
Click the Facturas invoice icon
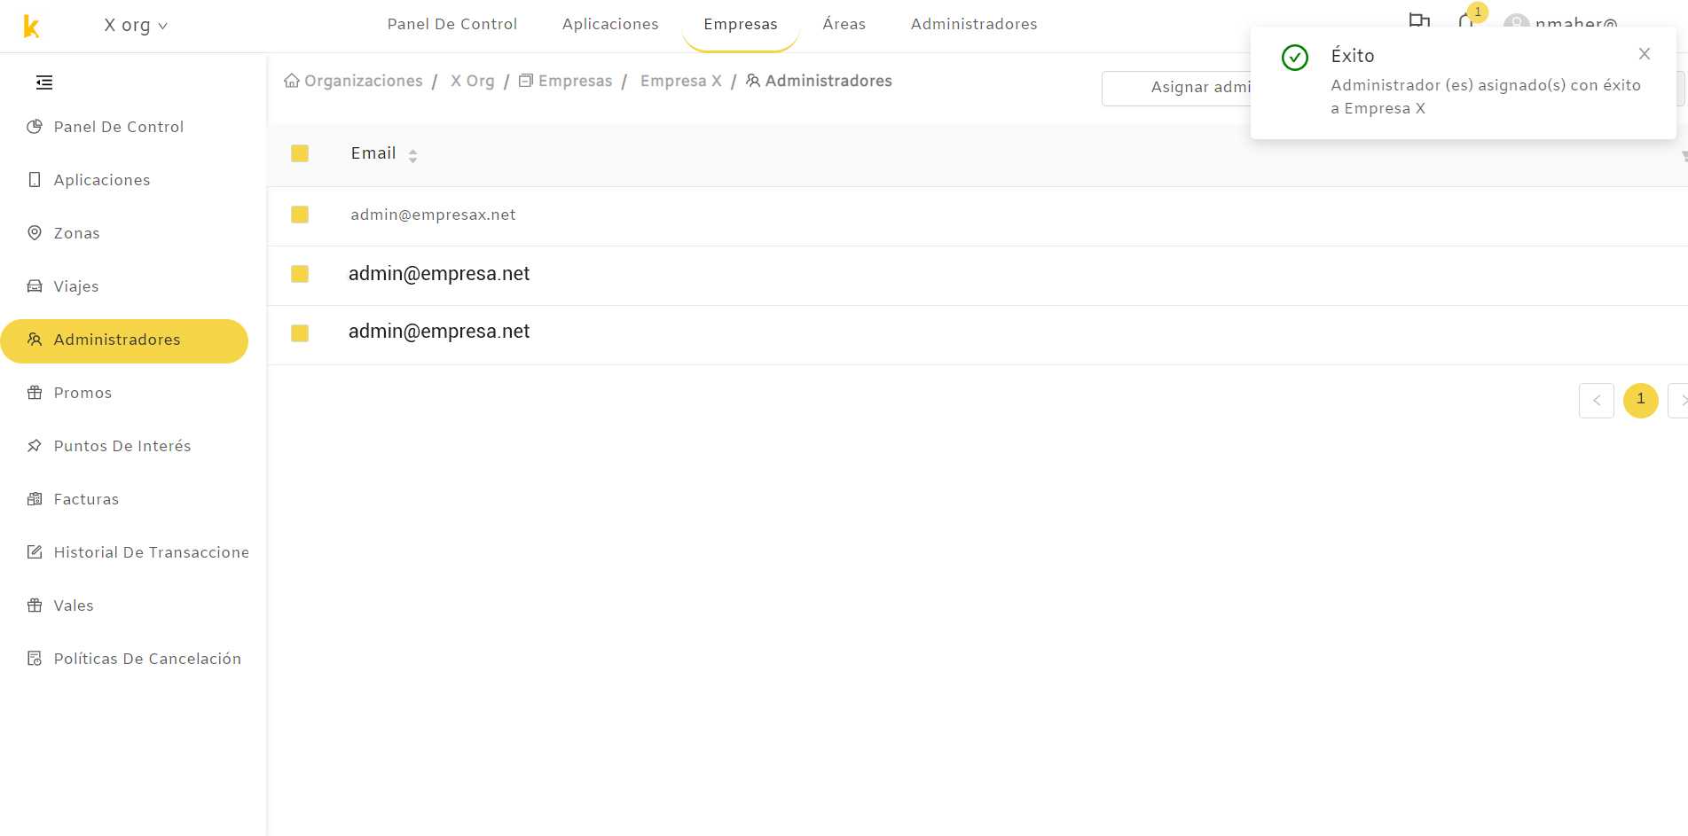pos(35,499)
